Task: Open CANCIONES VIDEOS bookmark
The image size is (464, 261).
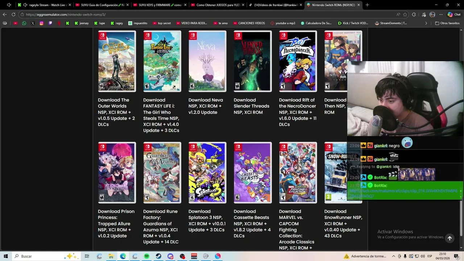Action: [x=249, y=23]
